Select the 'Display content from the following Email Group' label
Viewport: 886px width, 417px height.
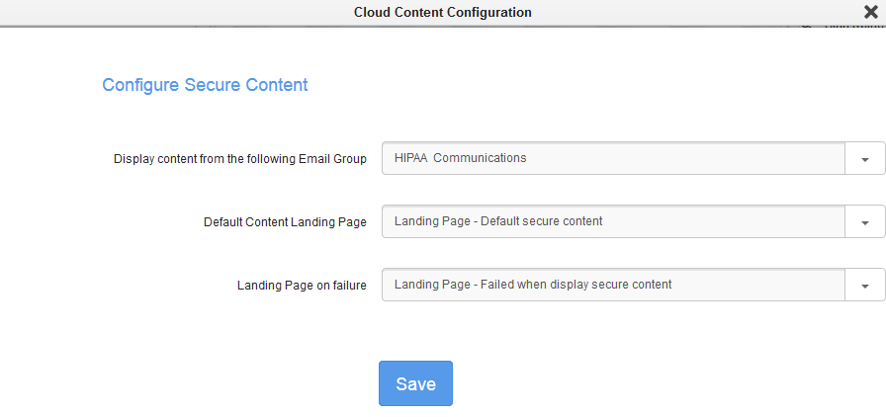click(240, 159)
